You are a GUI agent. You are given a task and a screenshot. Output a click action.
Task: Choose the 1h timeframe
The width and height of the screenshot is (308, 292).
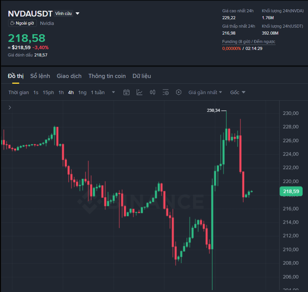[61, 93]
